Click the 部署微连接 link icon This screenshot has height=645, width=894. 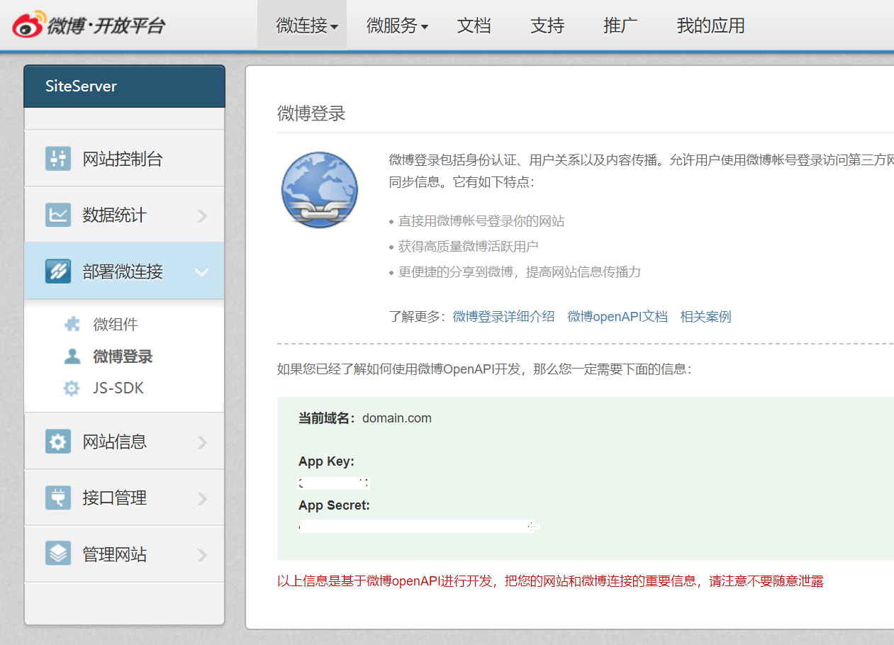point(57,271)
